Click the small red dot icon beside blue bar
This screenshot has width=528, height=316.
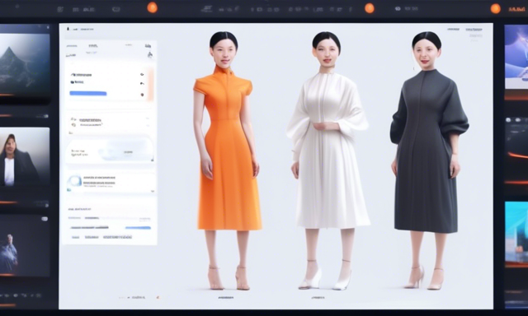142,95
